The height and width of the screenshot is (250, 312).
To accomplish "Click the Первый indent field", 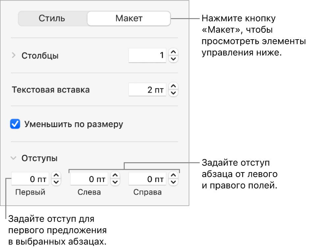I will [30, 179].
